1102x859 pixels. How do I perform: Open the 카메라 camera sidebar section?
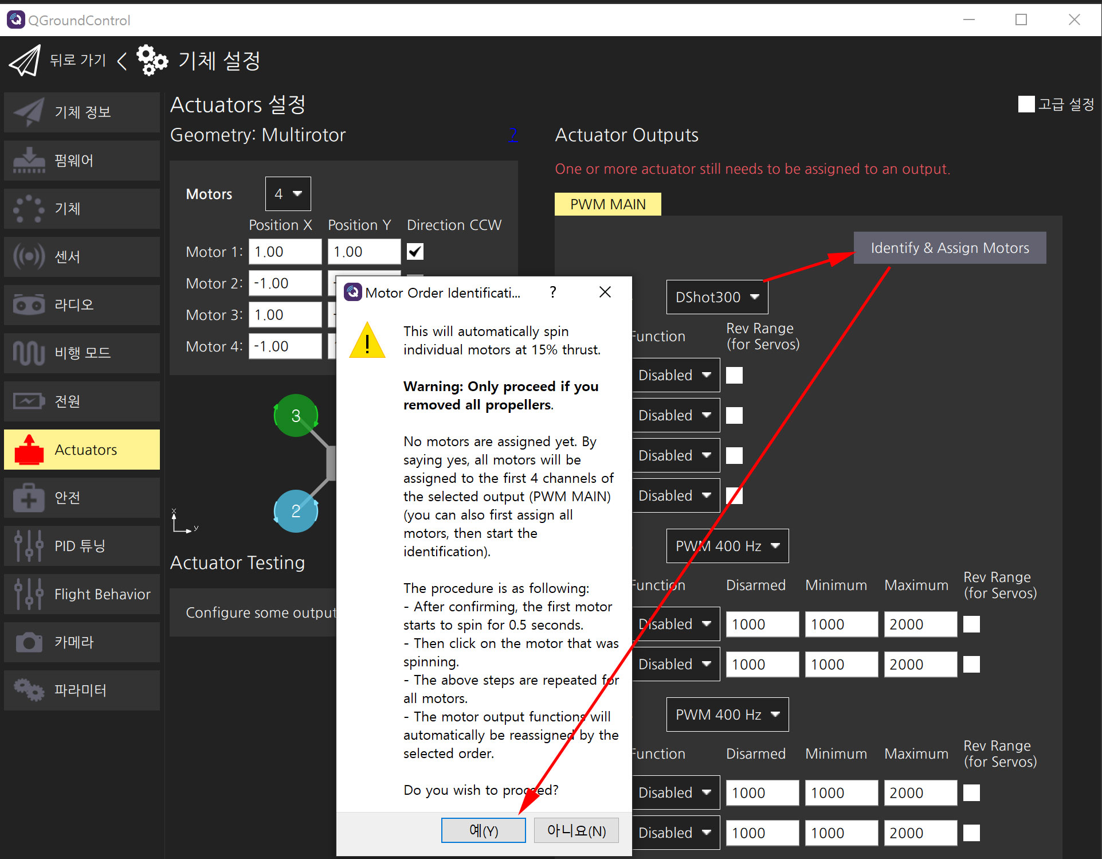(x=81, y=642)
